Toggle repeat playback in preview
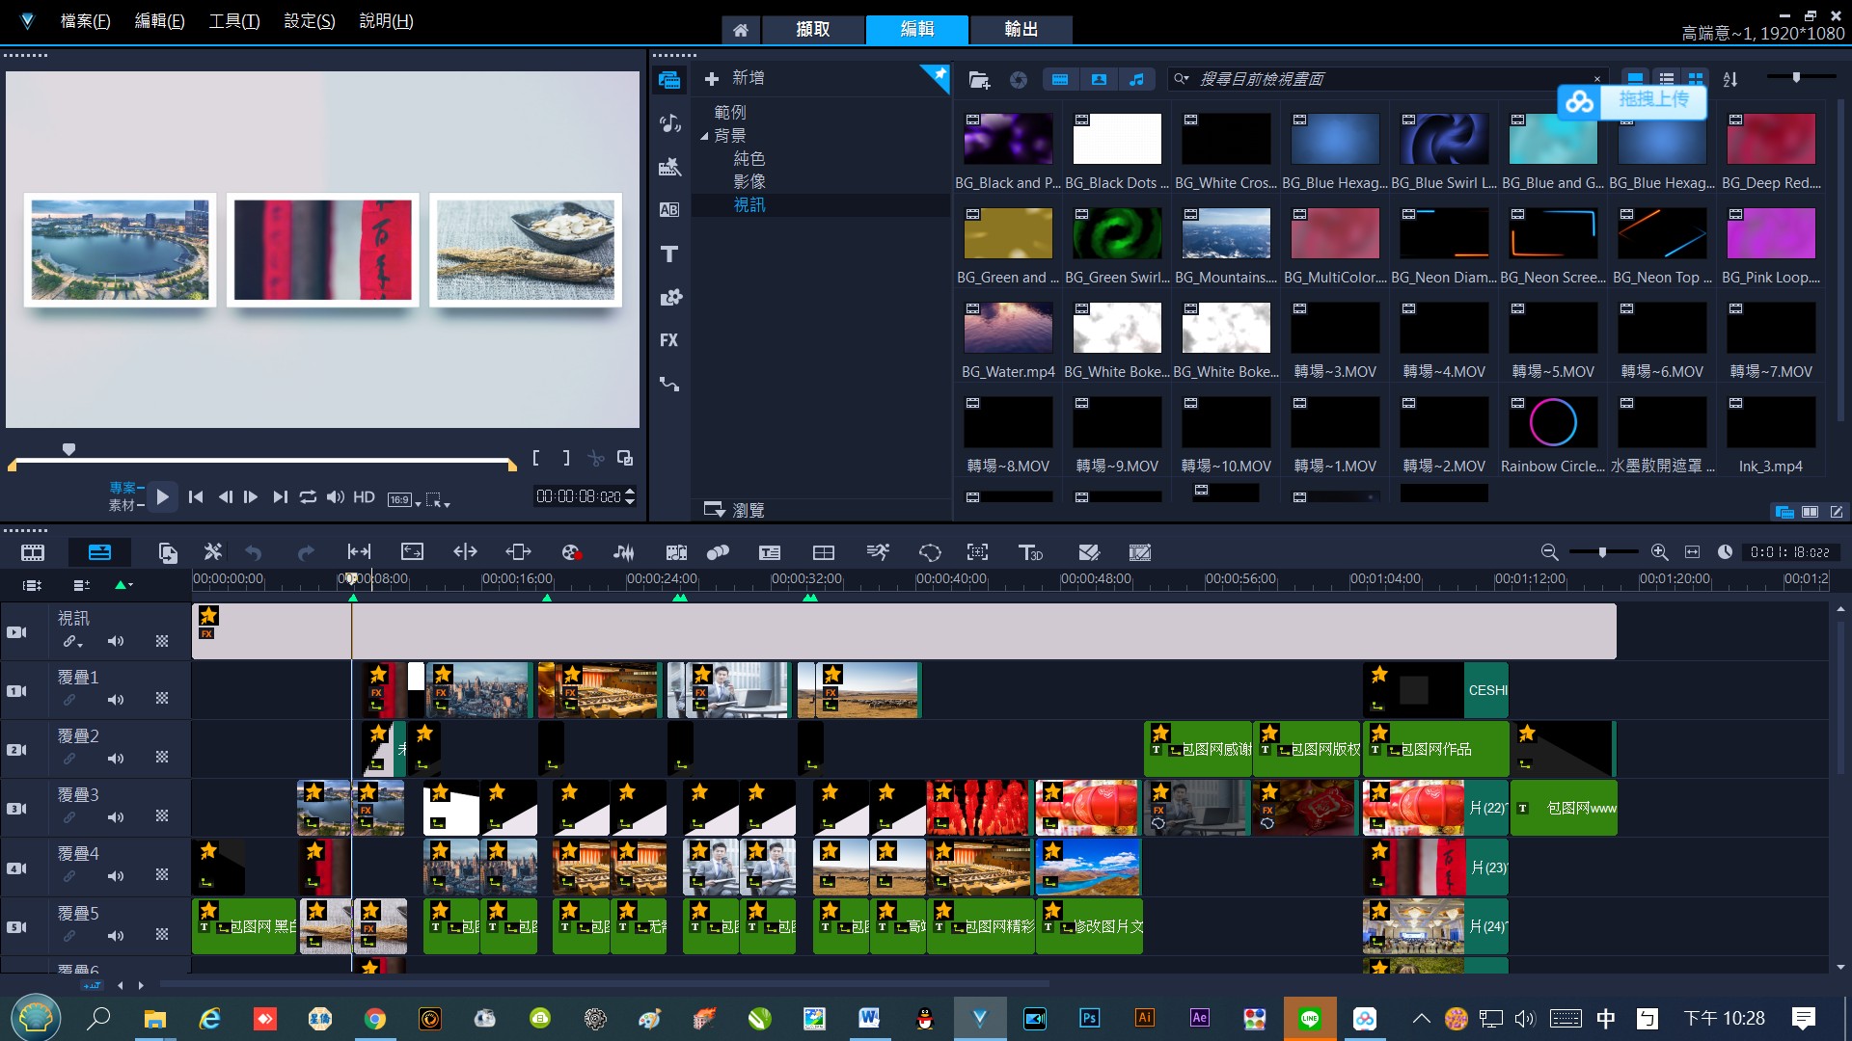The height and width of the screenshot is (1041, 1852). tap(308, 497)
